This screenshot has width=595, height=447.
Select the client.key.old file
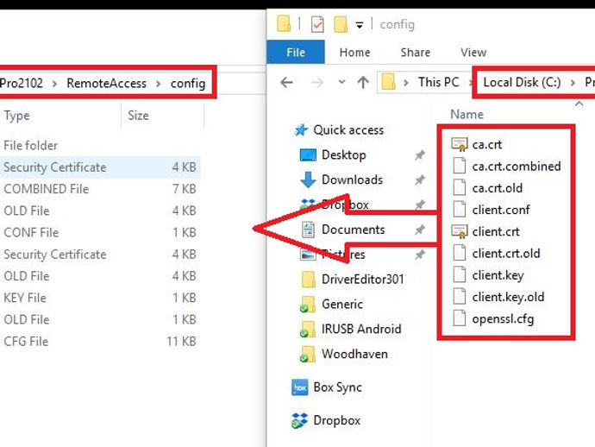(508, 297)
